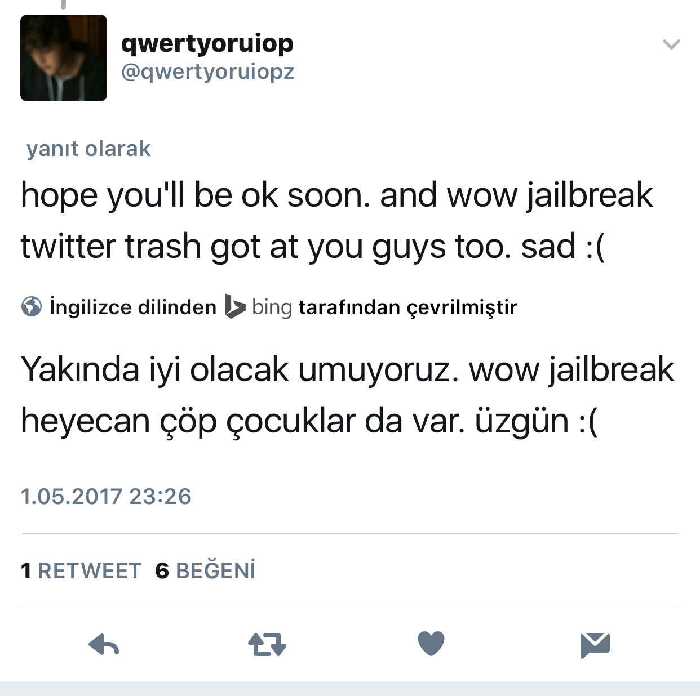Image resolution: width=700 pixels, height=696 pixels.
Task: View who liked via 6 BEĞENİ
Action: pyautogui.click(x=206, y=570)
